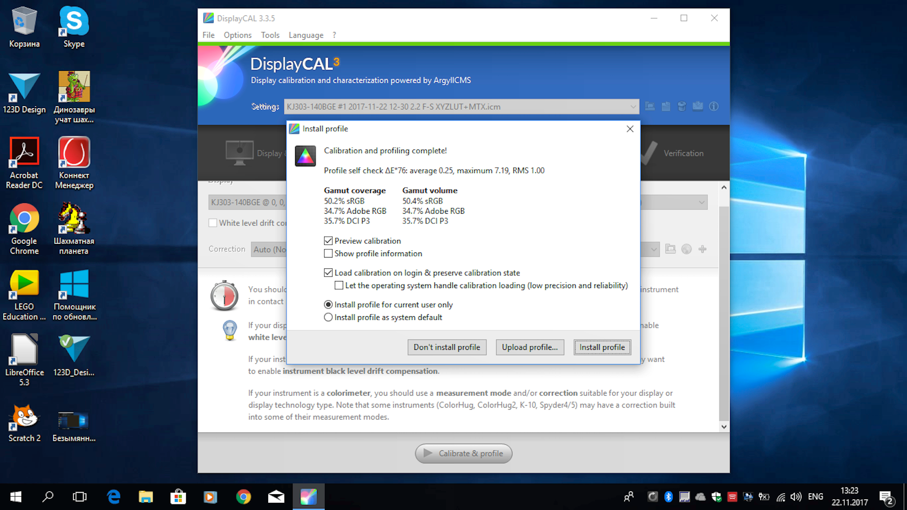Toggle Load calibration on login checkbox
The height and width of the screenshot is (510, 907).
click(x=328, y=273)
